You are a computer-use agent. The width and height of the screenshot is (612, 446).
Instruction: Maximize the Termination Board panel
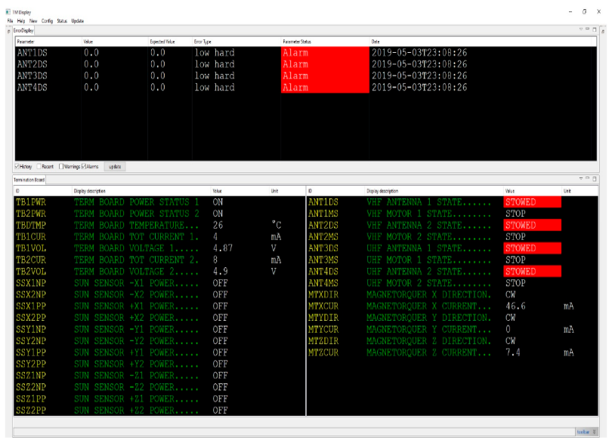click(595, 179)
